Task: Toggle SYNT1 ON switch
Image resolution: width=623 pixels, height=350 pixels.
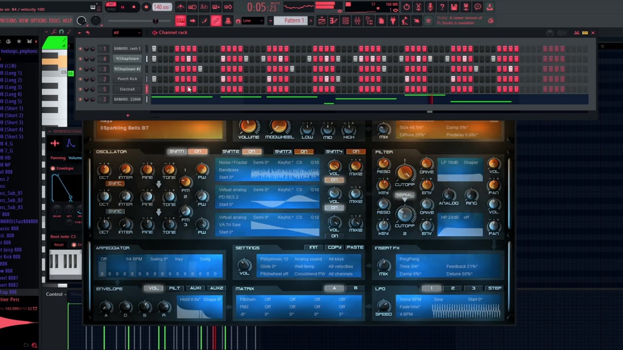Action: point(198,152)
